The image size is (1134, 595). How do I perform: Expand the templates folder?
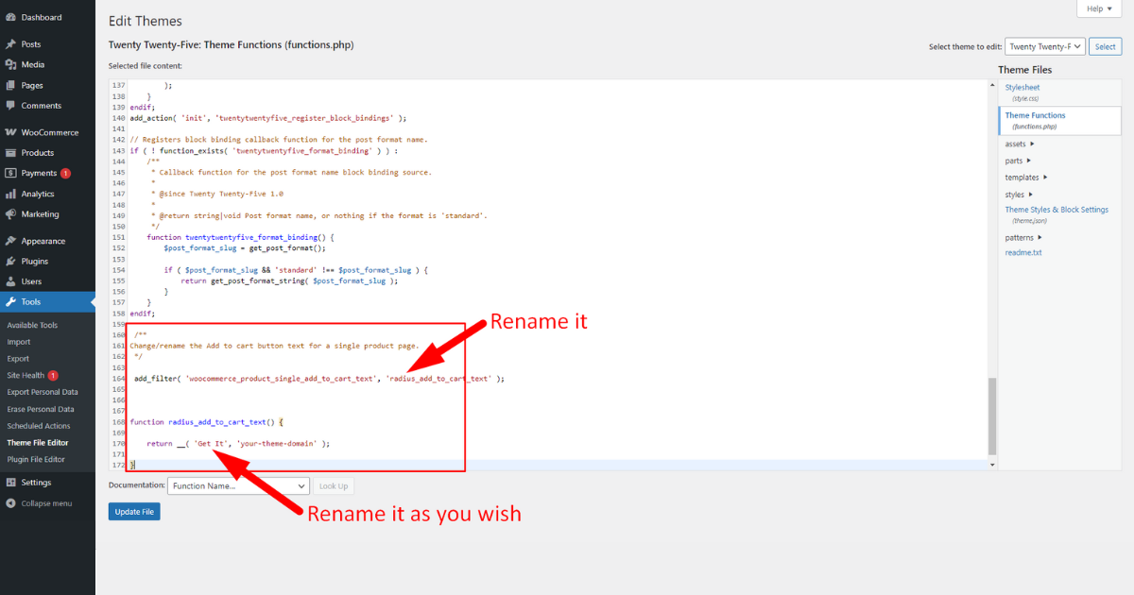1026,178
